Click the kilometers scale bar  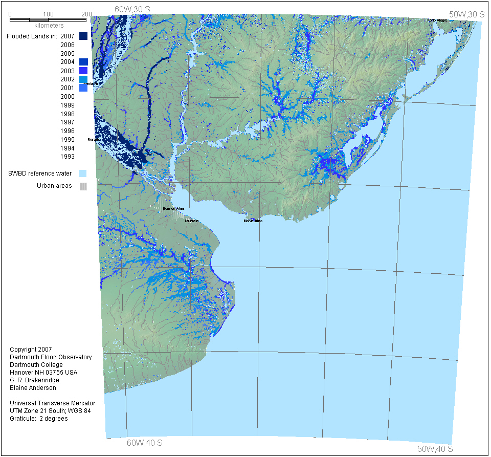[48, 20]
